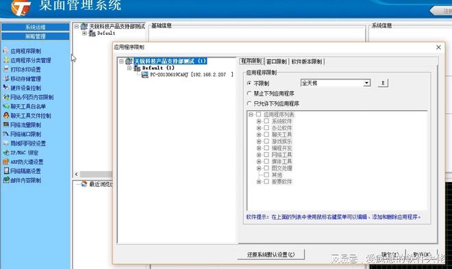452x269 pixels.
Task: Close the 应用程序限制 dialog
Action: pos(438,47)
